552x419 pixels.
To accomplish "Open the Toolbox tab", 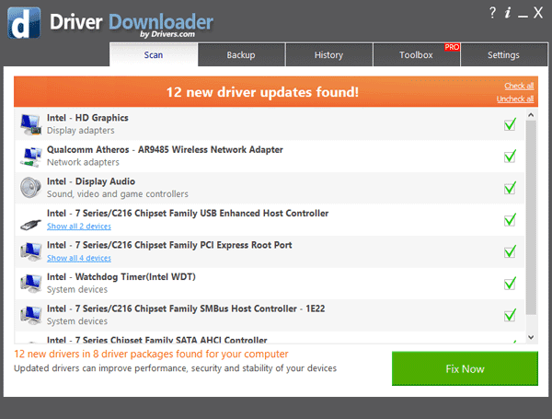I will click(x=416, y=55).
